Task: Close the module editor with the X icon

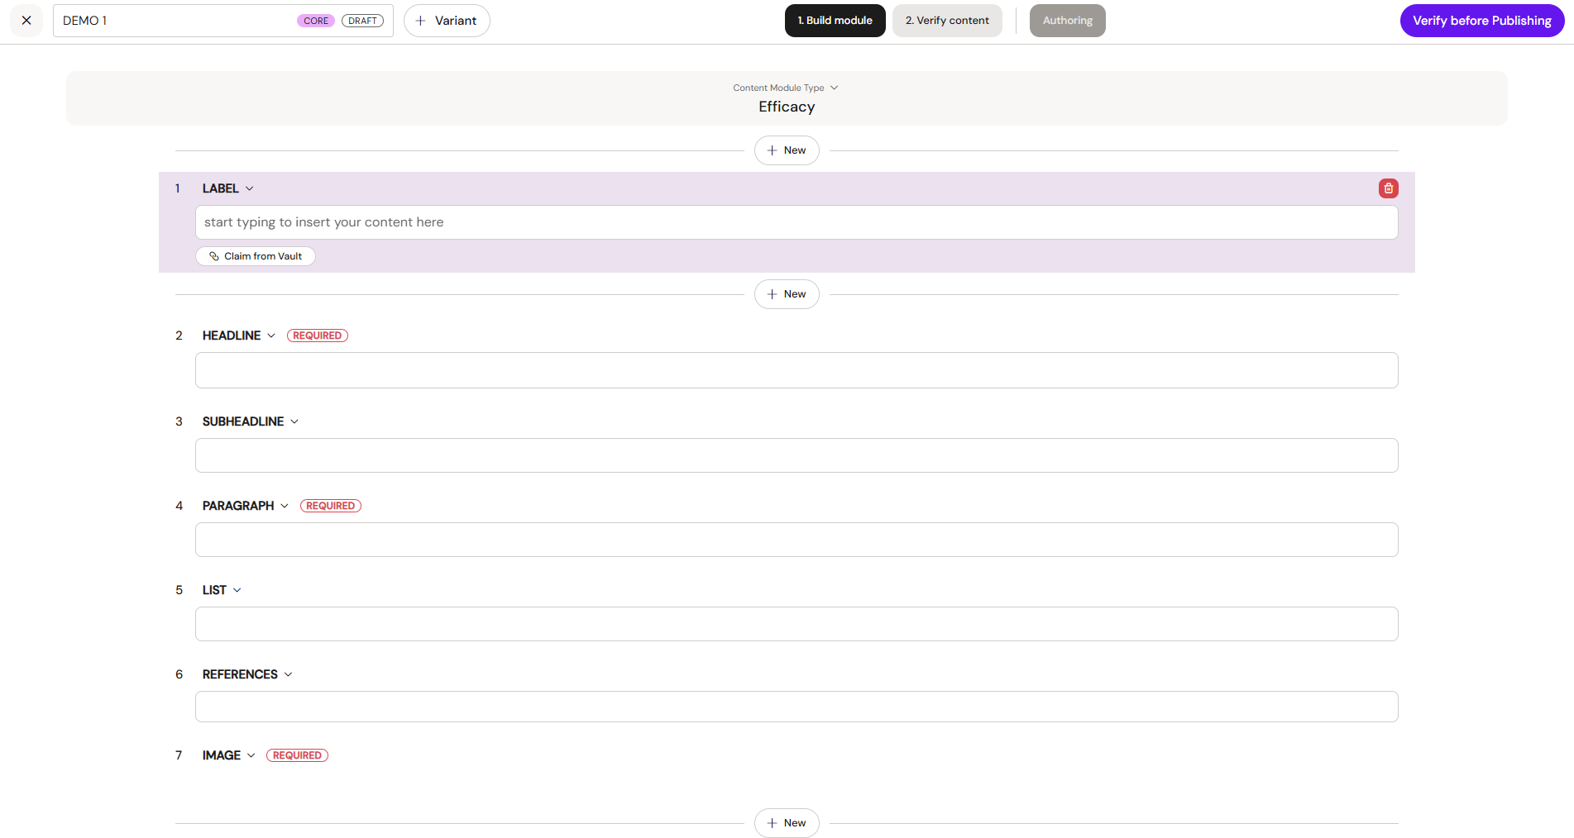Action: click(26, 21)
